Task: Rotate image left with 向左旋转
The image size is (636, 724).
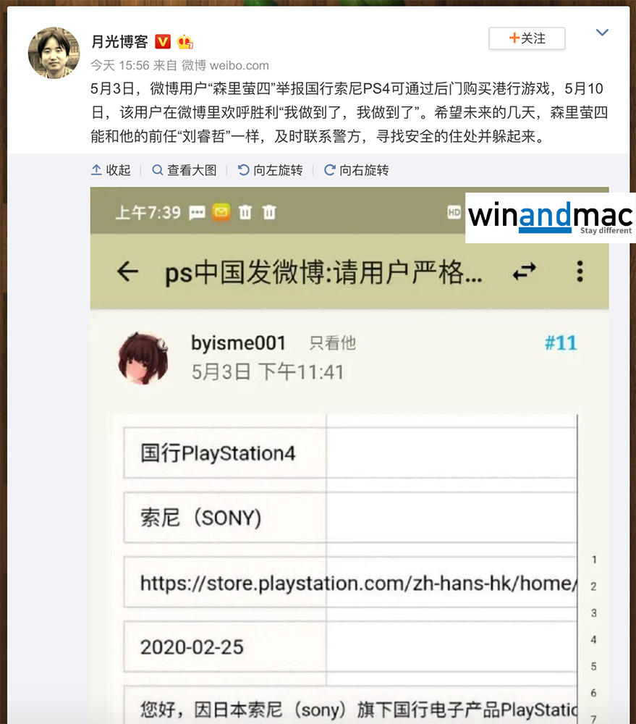Action: (270, 170)
